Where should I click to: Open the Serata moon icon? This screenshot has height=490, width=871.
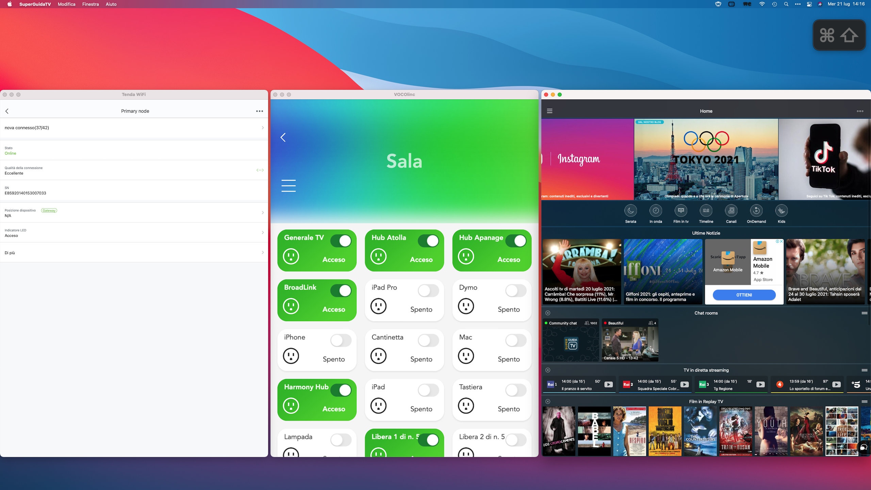630,211
